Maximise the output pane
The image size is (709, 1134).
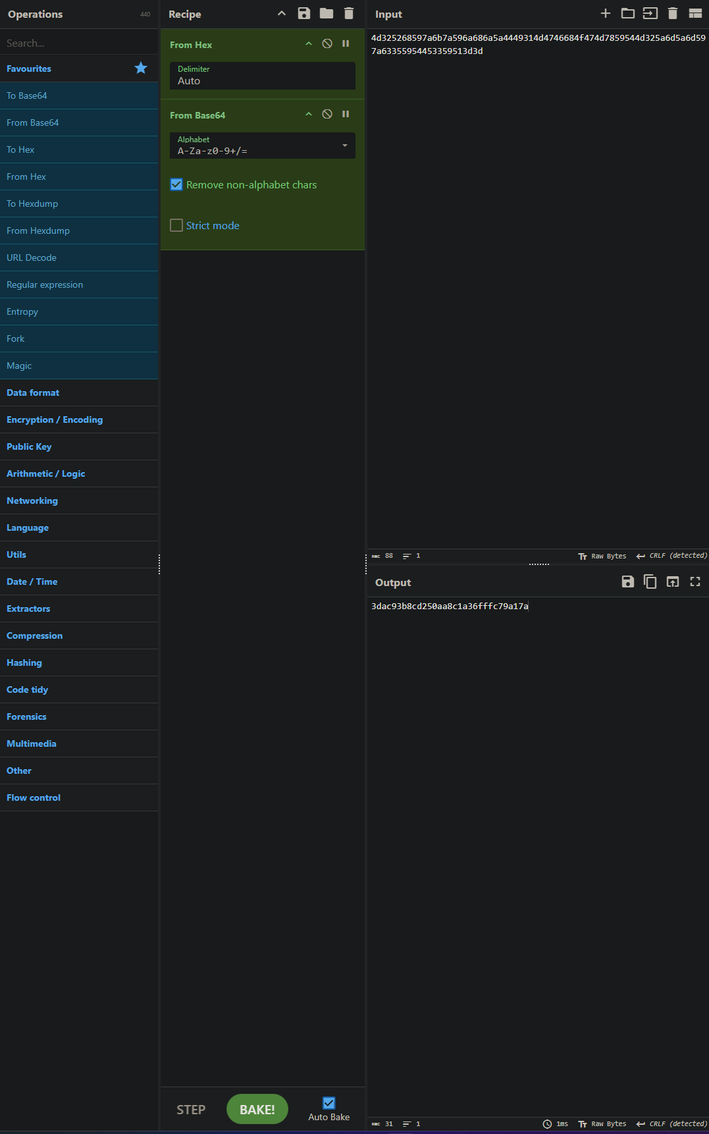(x=695, y=582)
